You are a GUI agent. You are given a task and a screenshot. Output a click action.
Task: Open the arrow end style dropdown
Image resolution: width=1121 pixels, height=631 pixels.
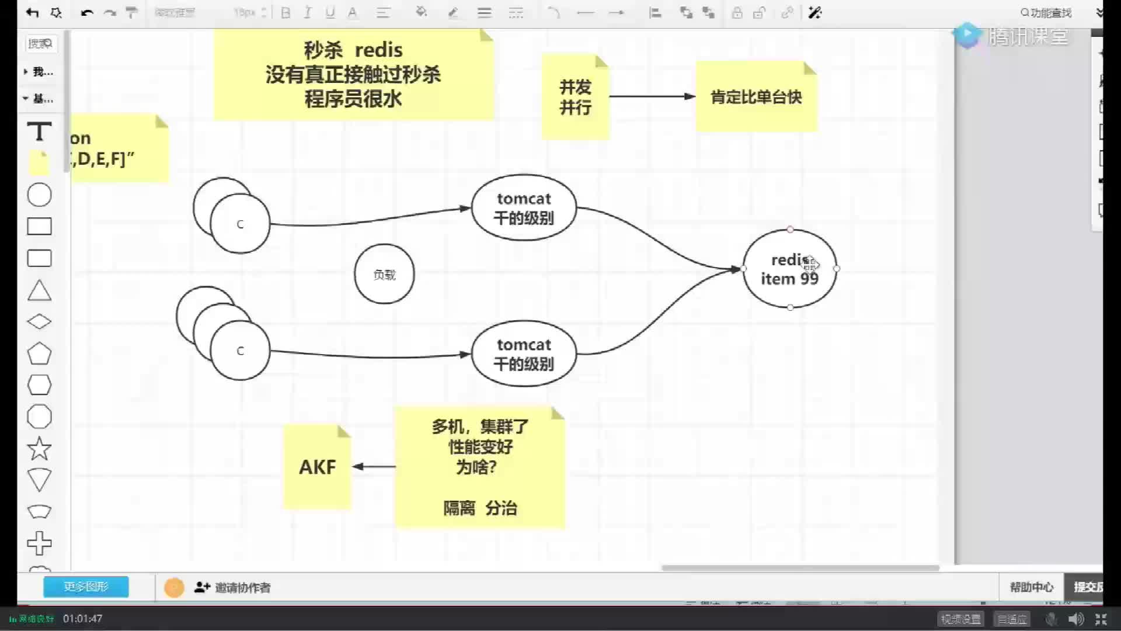[617, 13]
